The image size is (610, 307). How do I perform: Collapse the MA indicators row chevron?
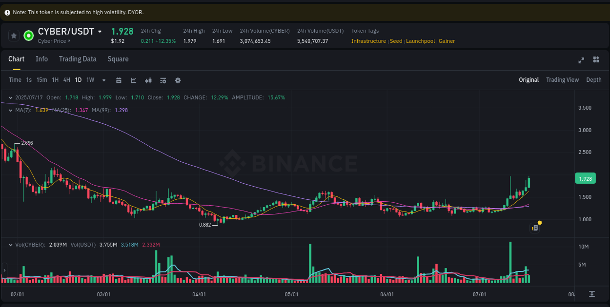pos(11,110)
